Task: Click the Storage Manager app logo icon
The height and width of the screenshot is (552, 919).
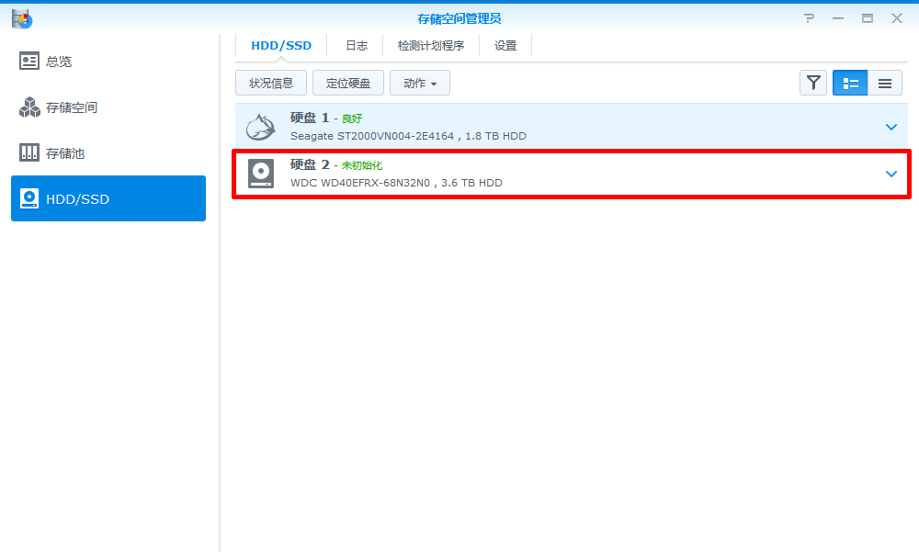Action: pyautogui.click(x=22, y=18)
